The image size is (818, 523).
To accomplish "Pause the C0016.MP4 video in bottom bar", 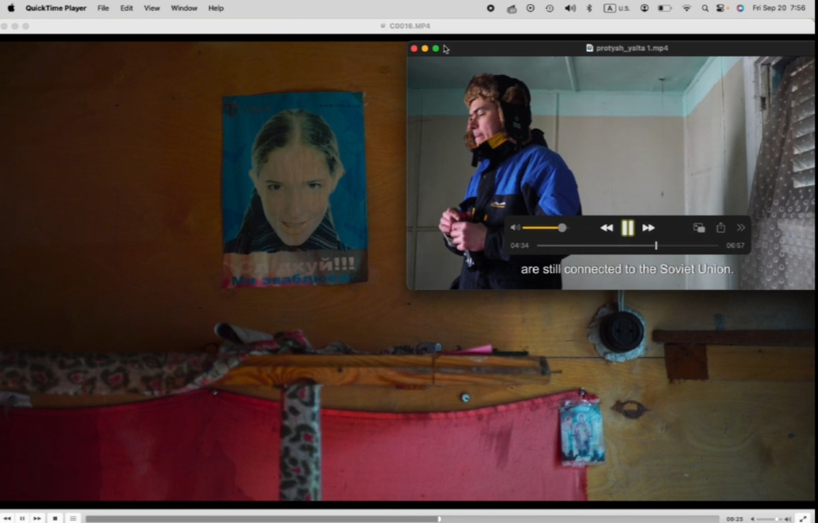I will coord(22,518).
